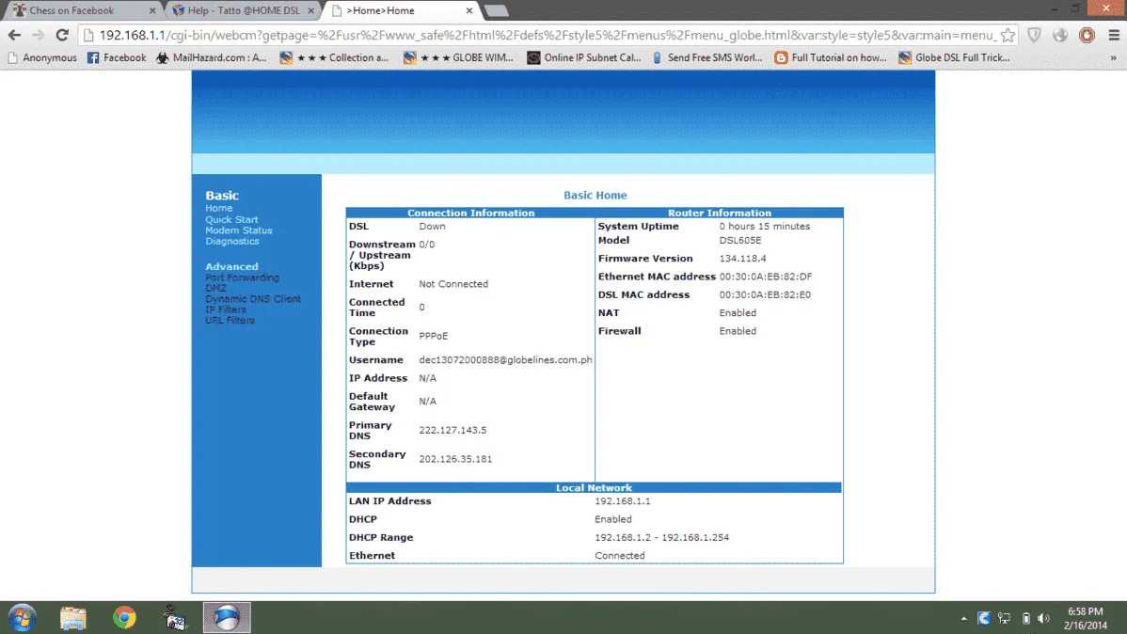The image size is (1127, 634).
Task: Open the volume speaker tray icon
Action: (x=1044, y=618)
